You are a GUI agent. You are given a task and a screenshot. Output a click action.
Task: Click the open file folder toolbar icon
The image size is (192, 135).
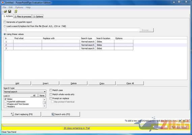coord(5,11)
